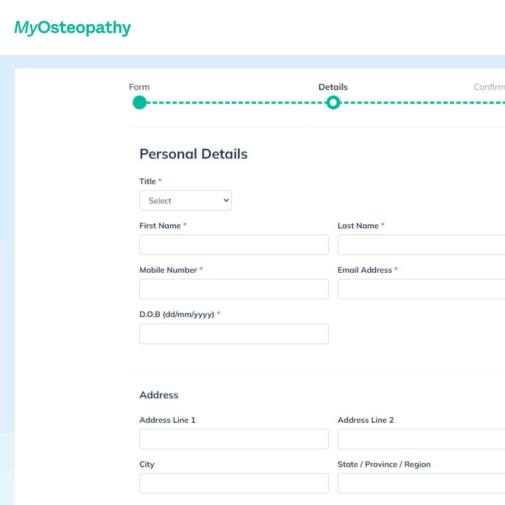Screen dimensions: 505x505
Task: Focus the Address Line 1 field
Action: 234,439
